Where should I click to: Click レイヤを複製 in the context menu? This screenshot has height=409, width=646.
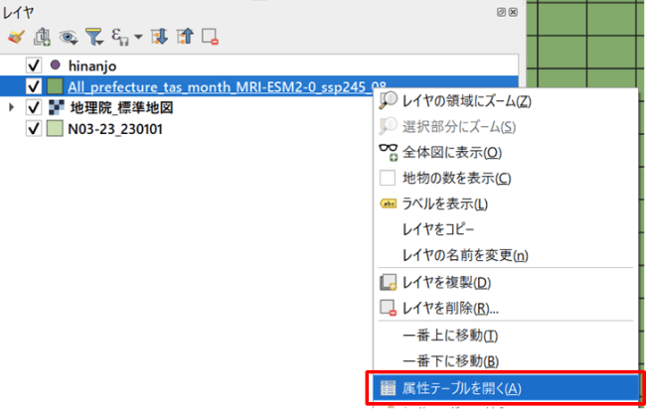(446, 283)
